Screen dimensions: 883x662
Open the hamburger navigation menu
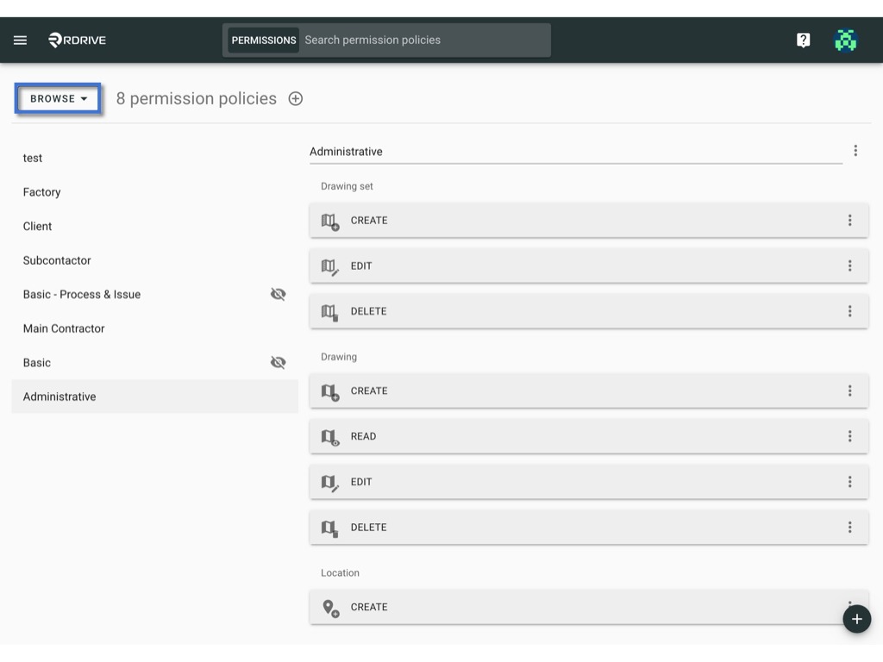(21, 40)
